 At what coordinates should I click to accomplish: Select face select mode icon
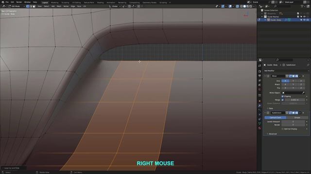click(x=34, y=6)
